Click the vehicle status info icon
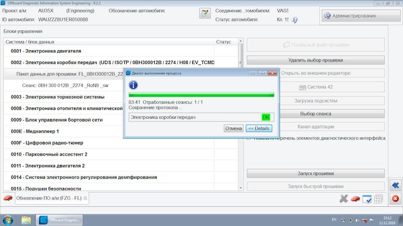This screenshot has width=403, height=226. tap(294, 20)
